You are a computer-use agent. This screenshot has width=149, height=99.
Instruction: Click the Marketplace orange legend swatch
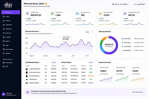click(x=123, y=50)
